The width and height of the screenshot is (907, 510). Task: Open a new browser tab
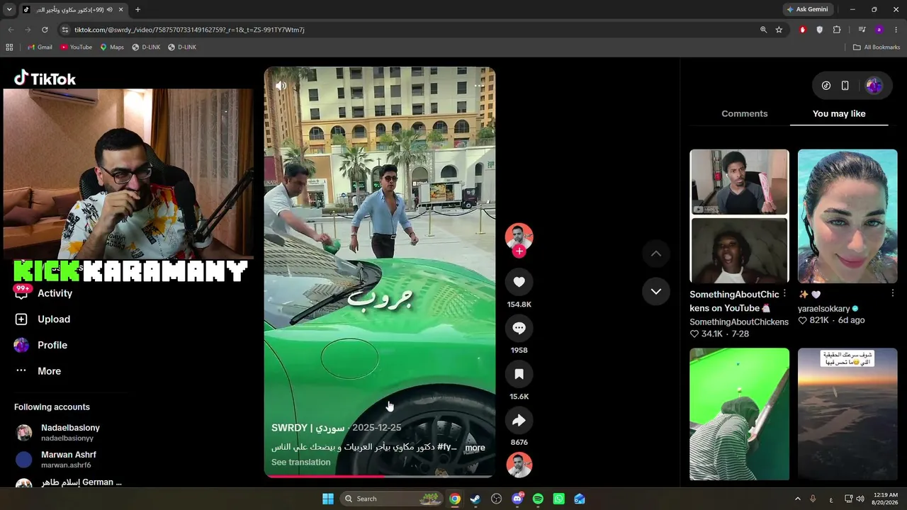(137, 9)
